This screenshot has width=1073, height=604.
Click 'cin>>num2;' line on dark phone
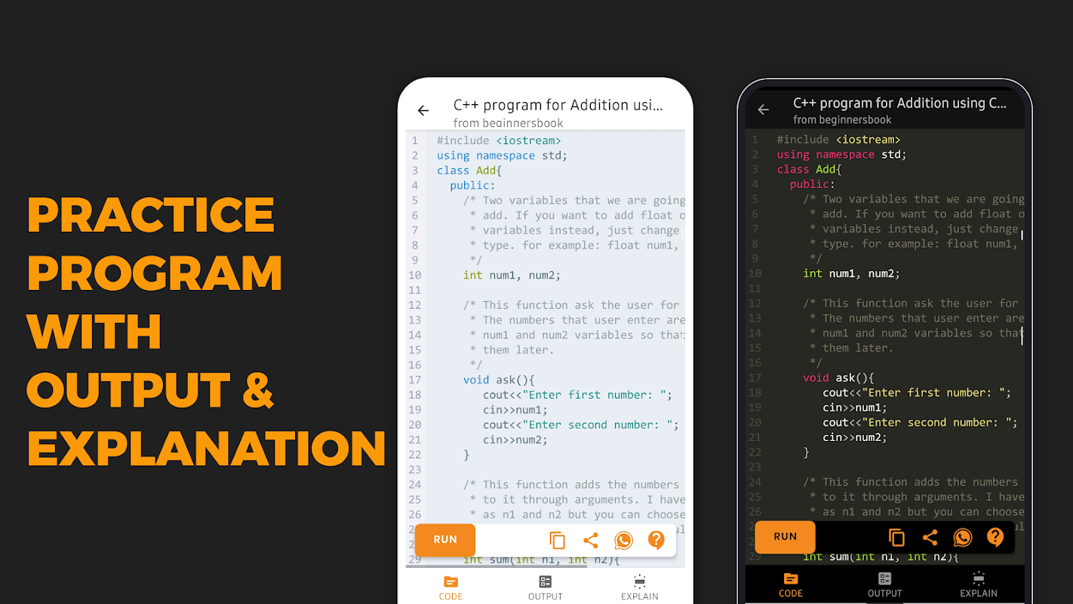click(855, 437)
